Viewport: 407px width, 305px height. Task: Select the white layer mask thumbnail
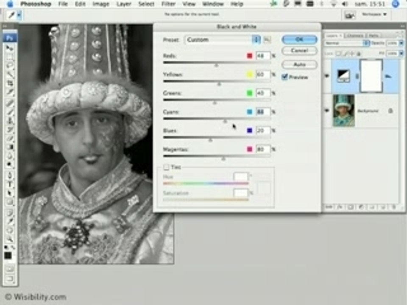(x=371, y=76)
